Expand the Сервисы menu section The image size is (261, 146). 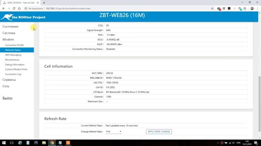coord(9,80)
